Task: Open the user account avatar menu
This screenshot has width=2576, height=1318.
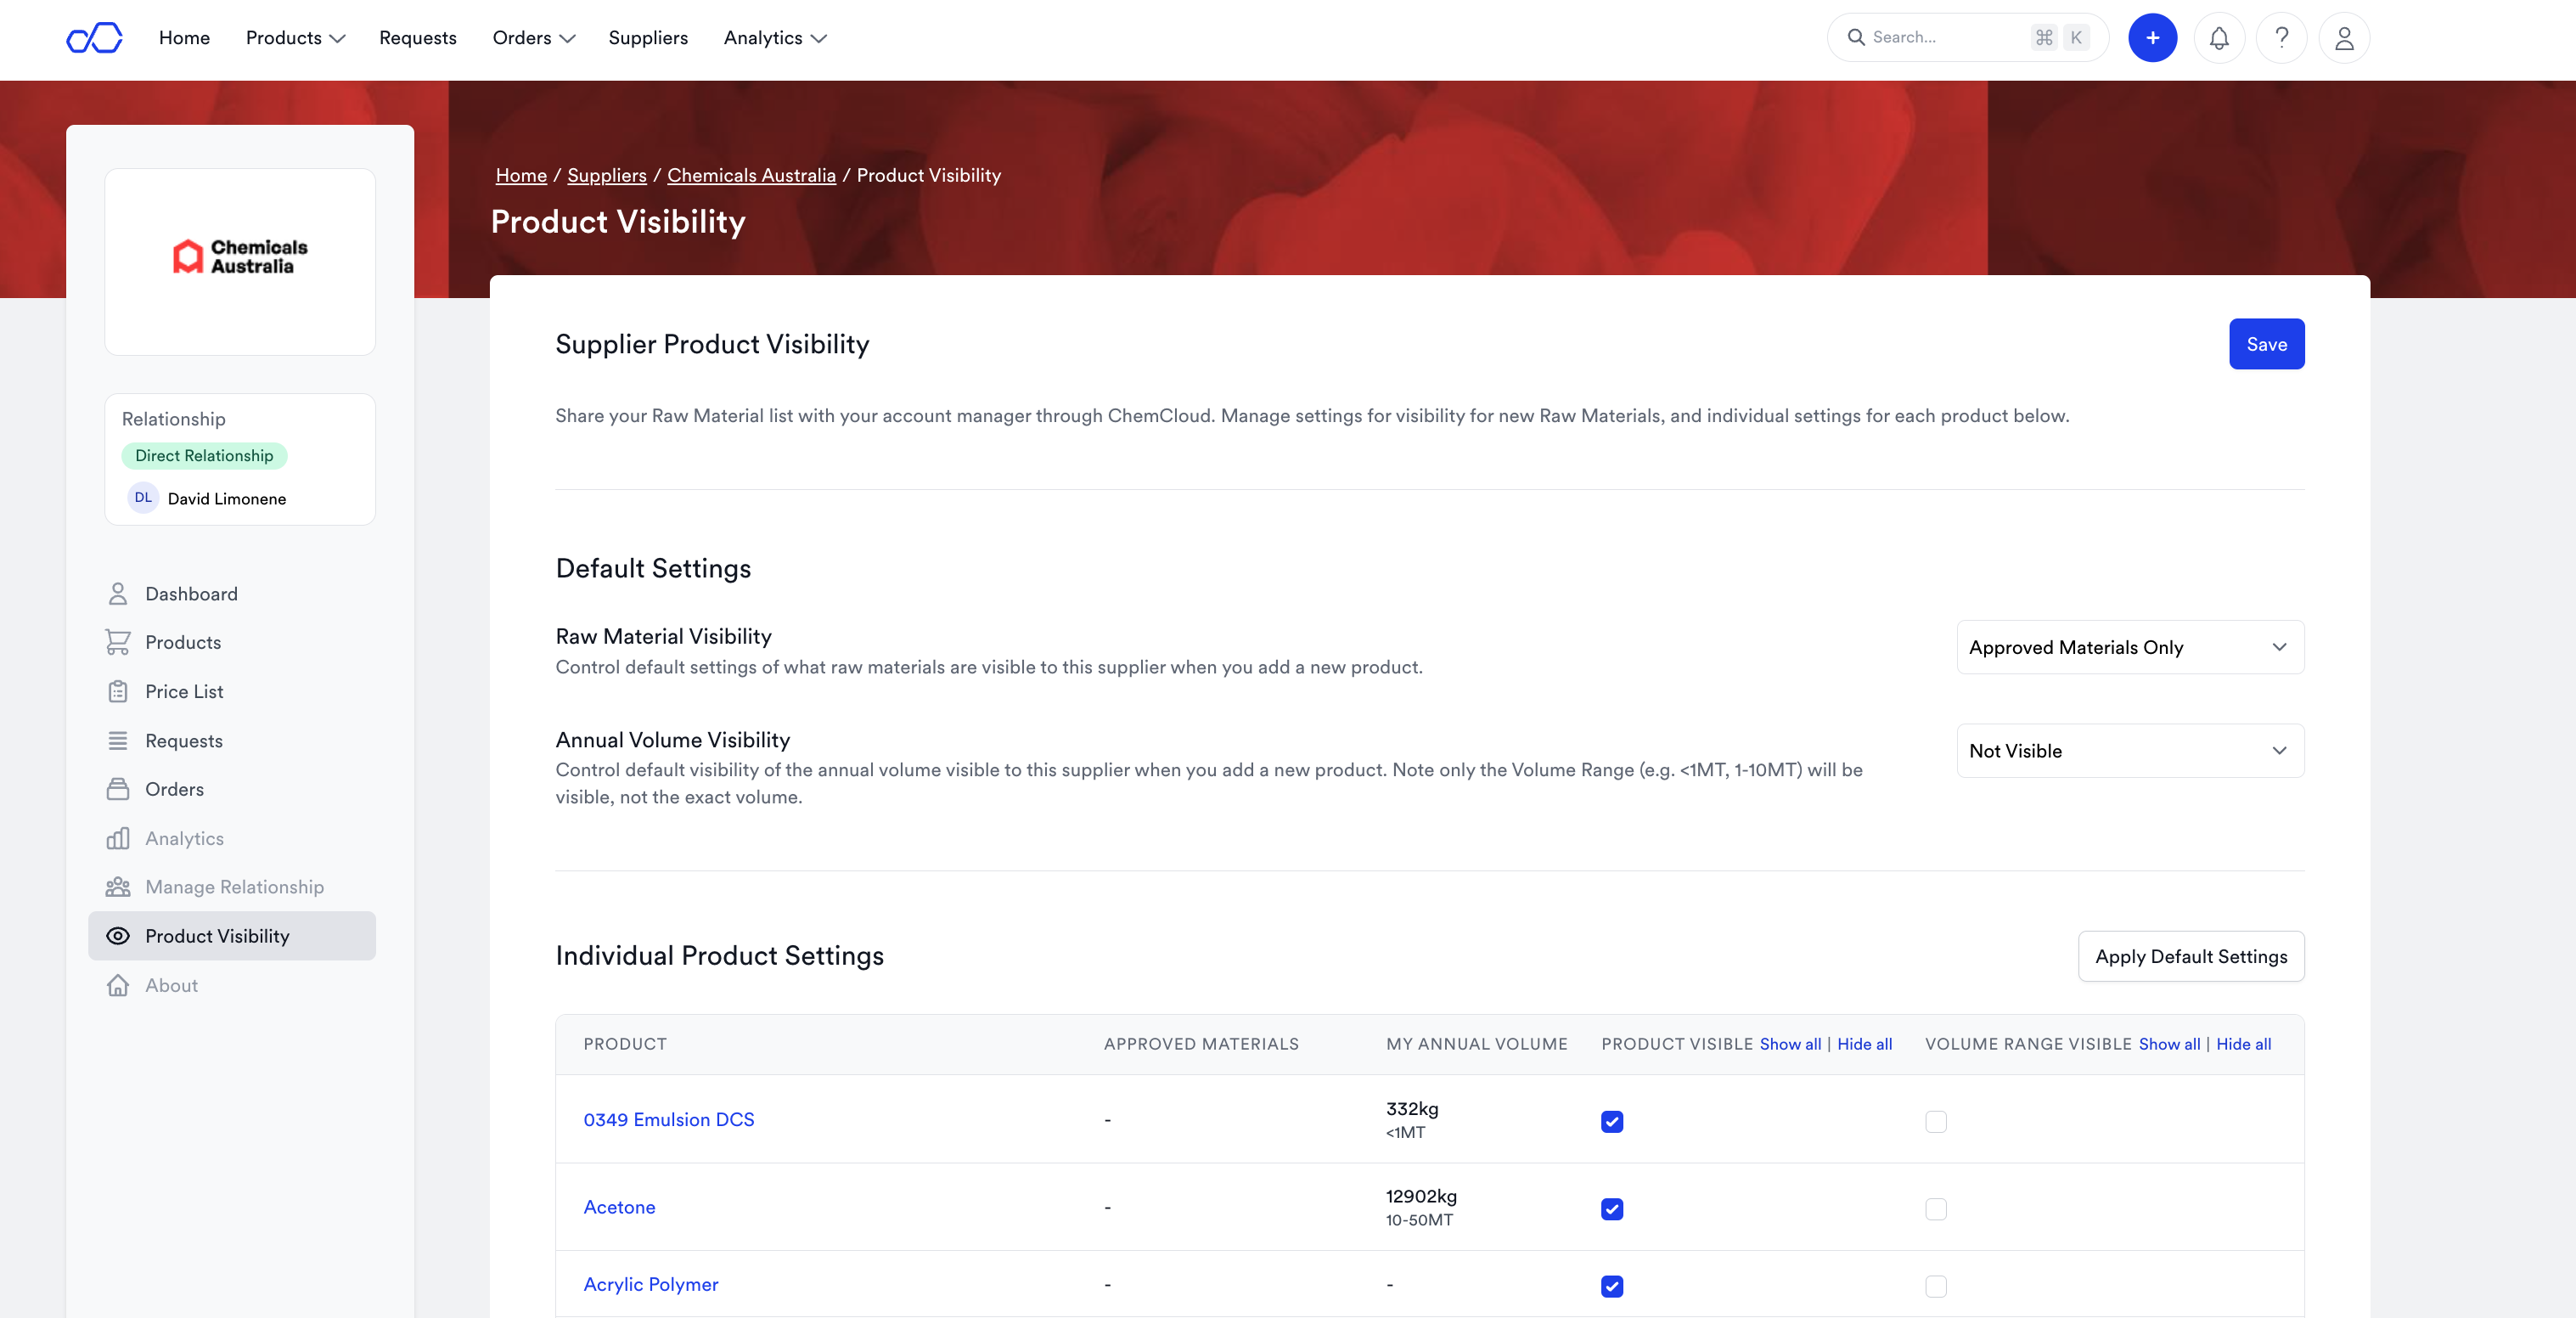Action: pos(2343,37)
